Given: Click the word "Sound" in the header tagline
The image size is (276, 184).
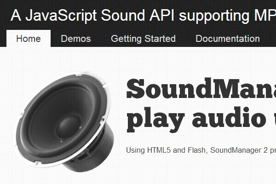Looking at the screenshot, I should pyautogui.click(x=123, y=16).
